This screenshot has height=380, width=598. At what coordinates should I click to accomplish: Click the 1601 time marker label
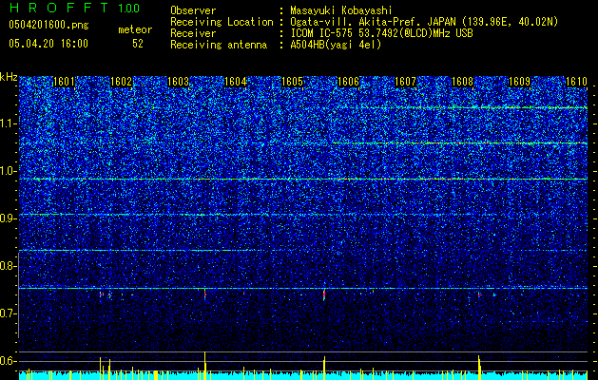click(64, 82)
